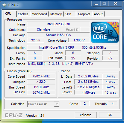The height and width of the screenshot is (123, 124).
Task: Click the dropdown arrow beside Processor #1
Action: tap(57, 104)
